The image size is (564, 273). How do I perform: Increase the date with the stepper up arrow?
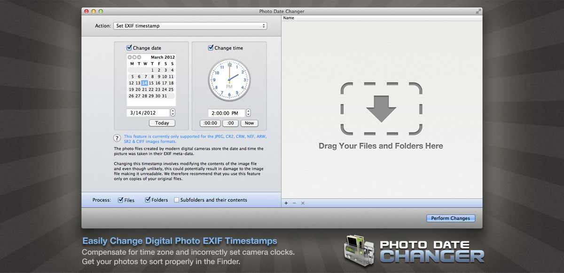coord(173,111)
